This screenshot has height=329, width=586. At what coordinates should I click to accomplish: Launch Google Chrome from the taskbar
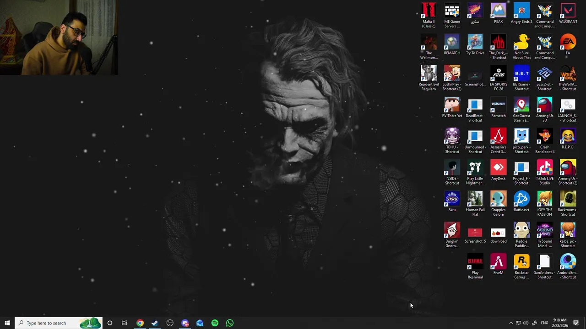140,323
